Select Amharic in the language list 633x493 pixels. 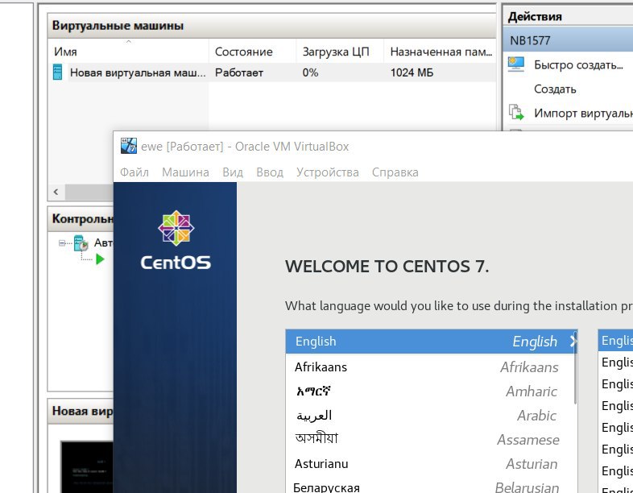click(432, 391)
